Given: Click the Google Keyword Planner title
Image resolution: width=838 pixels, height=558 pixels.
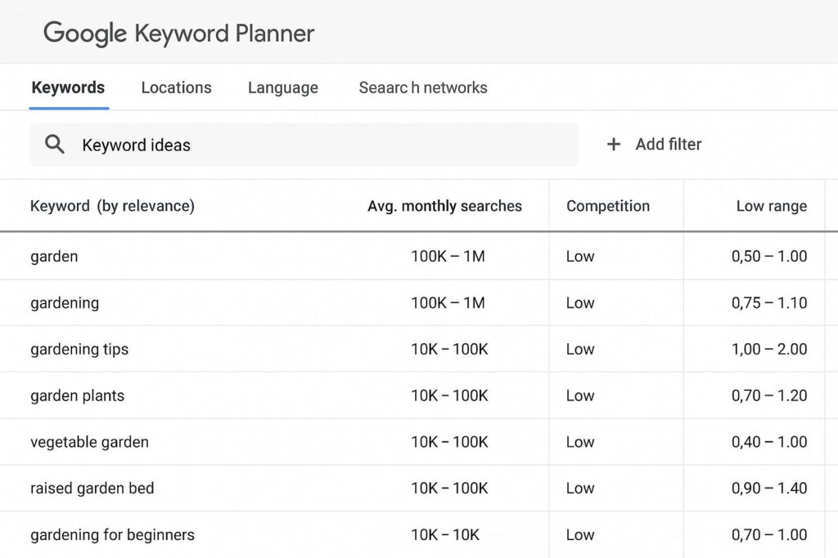Looking at the screenshot, I should (178, 33).
